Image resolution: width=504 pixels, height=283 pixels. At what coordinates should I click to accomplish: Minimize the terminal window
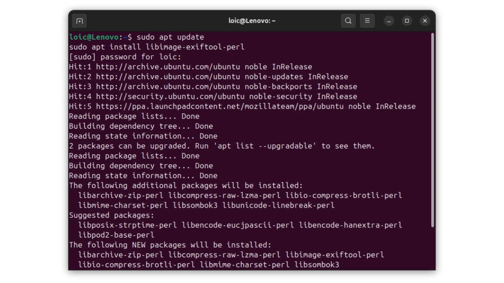click(x=389, y=21)
